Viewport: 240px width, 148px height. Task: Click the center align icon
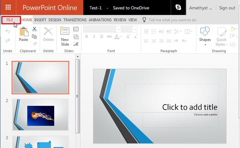tap(154, 41)
